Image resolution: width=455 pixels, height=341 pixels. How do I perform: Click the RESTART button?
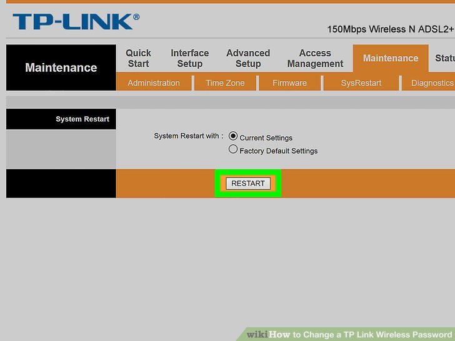coord(247,183)
